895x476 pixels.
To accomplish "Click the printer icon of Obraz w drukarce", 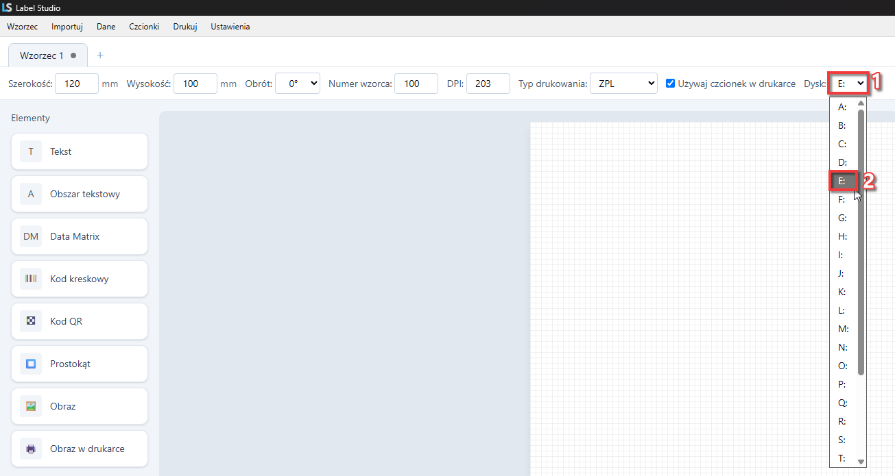I will pos(31,449).
